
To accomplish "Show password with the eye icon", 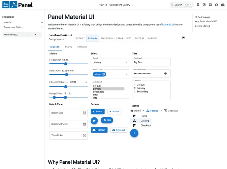I will [166, 73].
